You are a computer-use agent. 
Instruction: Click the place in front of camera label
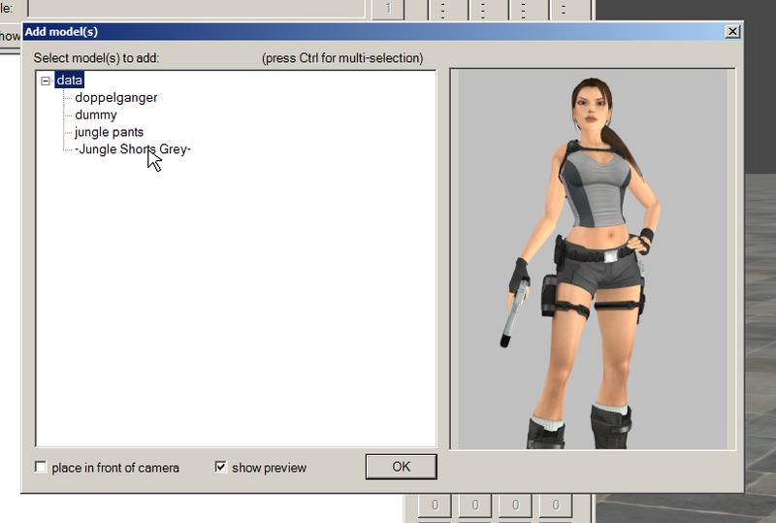[115, 468]
